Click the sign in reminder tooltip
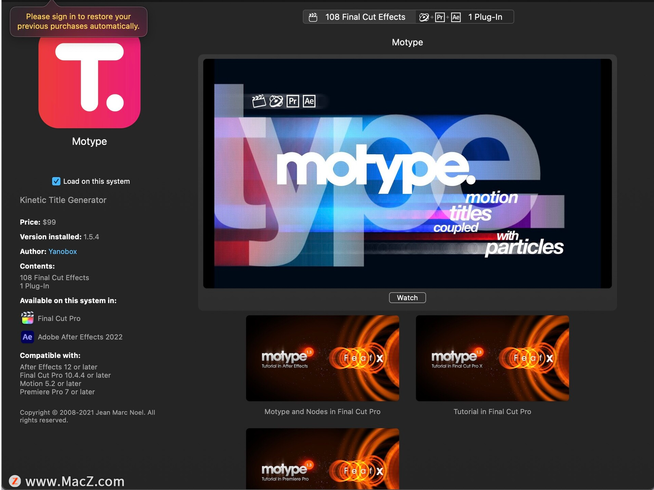This screenshot has width=654, height=490. 78,21
